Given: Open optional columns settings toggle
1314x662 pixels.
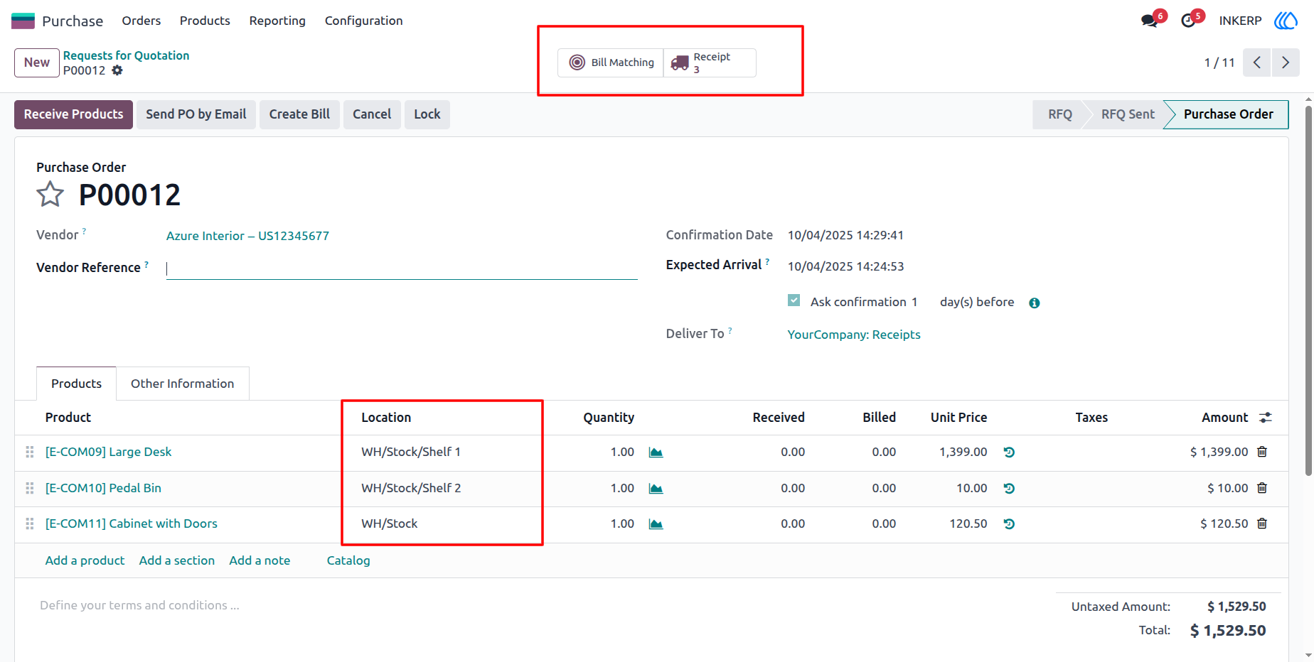Looking at the screenshot, I should (1266, 418).
